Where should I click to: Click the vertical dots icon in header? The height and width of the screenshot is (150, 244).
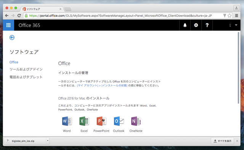tap(230, 25)
